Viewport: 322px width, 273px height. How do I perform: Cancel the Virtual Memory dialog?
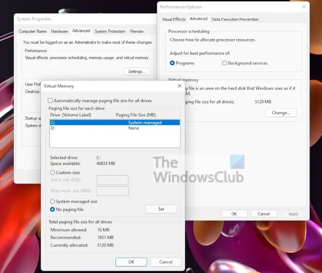point(166,262)
